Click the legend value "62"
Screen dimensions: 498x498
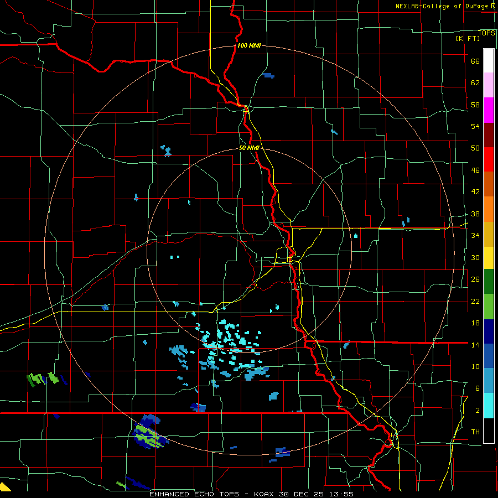coord(475,83)
